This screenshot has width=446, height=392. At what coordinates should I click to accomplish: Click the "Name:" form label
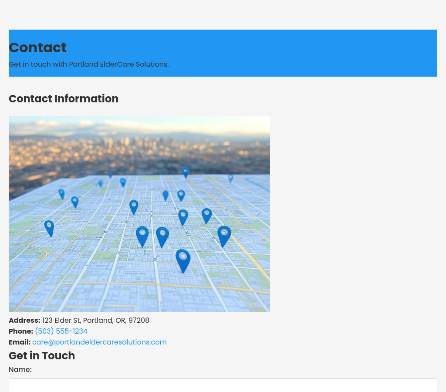[x=20, y=370]
